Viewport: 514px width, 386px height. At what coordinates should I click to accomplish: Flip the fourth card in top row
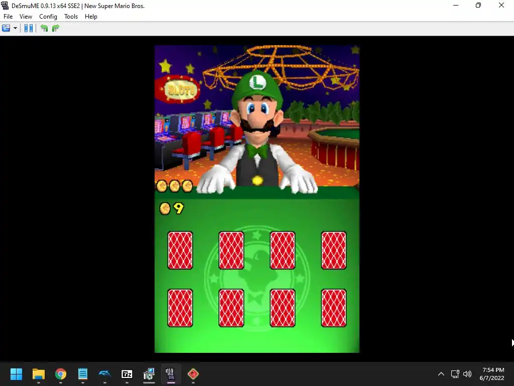pyautogui.click(x=334, y=250)
